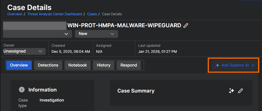Click the pencil icon beside the case title
This screenshot has width=262, height=111.
(x=186, y=25)
